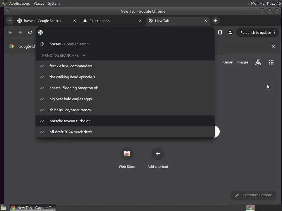Open the Google apps grid
This screenshot has height=211, width=282.
tap(271, 62)
